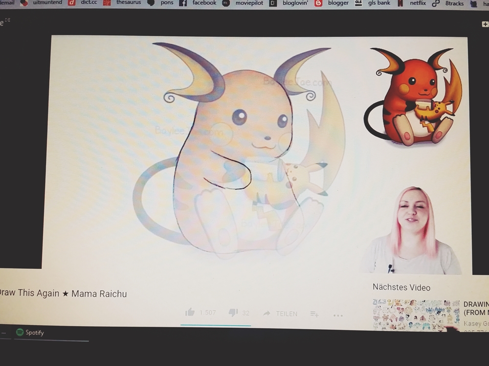The height and width of the screenshot is (366, 489).
Task: Dislike the video with thumbs down icon
Action: [233, 312]
